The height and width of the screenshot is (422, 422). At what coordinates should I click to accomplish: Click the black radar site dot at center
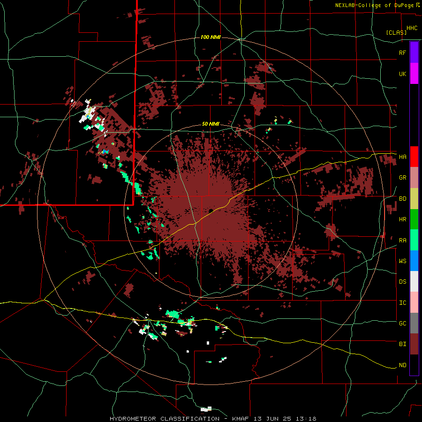(x=211, y=211)
